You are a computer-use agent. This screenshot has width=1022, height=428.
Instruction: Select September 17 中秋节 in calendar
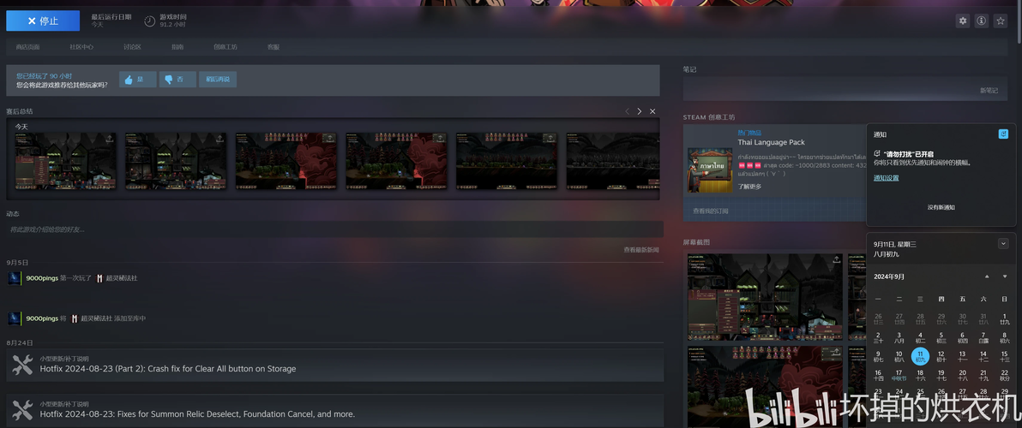(x=899, y=375)
